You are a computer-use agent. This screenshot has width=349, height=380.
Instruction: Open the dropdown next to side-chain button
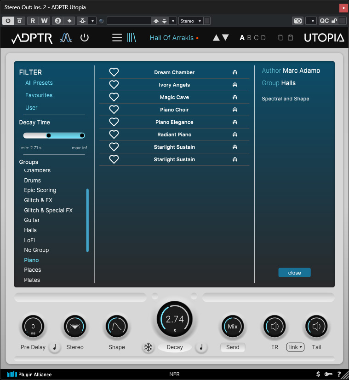pyautogui.click(x=92, y=21)
